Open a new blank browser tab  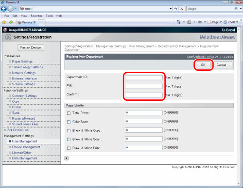pyautogui.click(x=42, y=22)
